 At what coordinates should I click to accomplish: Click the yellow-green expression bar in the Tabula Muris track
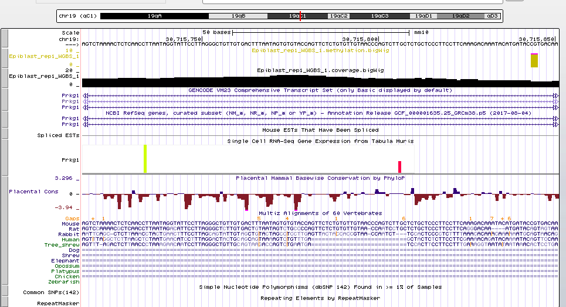145,159
